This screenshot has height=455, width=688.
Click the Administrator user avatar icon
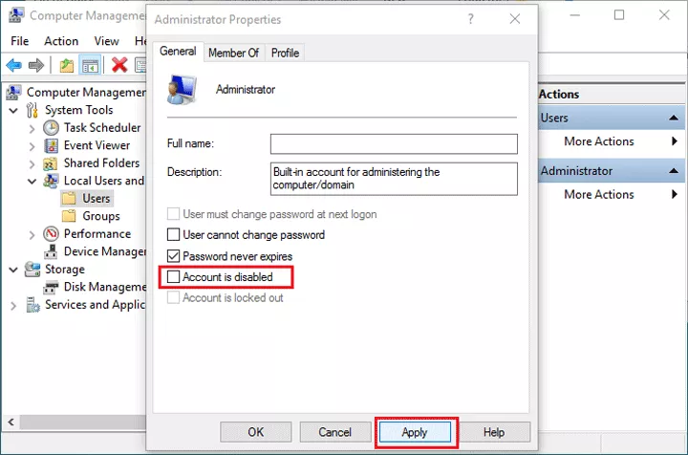[182, 90]
